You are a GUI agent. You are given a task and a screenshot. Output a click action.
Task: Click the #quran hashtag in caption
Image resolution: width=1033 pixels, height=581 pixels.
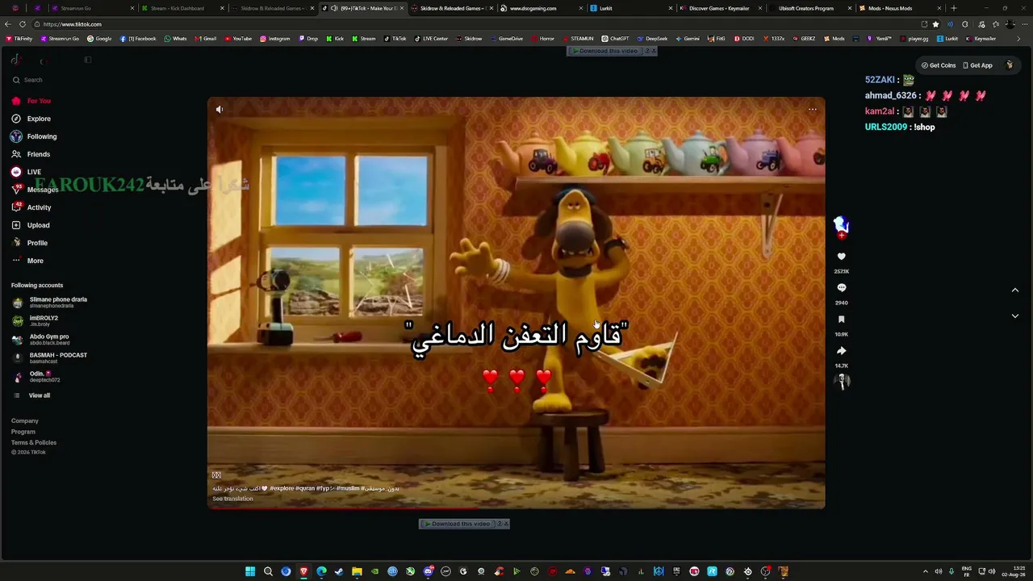(x=305, y=488)
